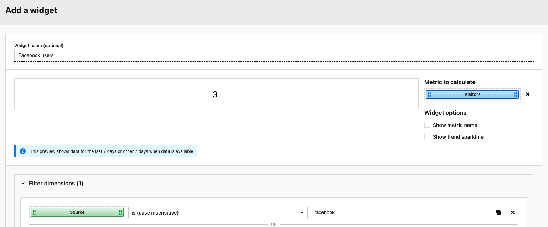548x227 pixels.
Task: Click the blue info icon in preview notice
Action: click(x=23, y=151)
